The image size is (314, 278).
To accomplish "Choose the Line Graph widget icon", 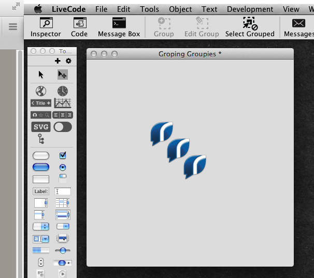I will [x=63, y=103].
